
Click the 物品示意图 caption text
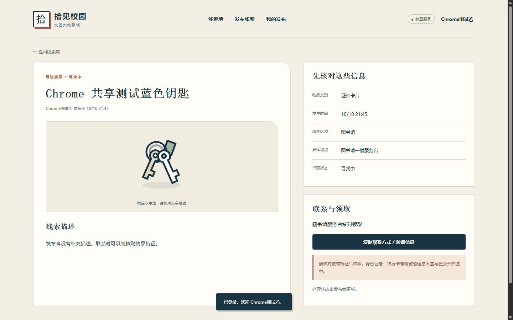click(162, 203)
